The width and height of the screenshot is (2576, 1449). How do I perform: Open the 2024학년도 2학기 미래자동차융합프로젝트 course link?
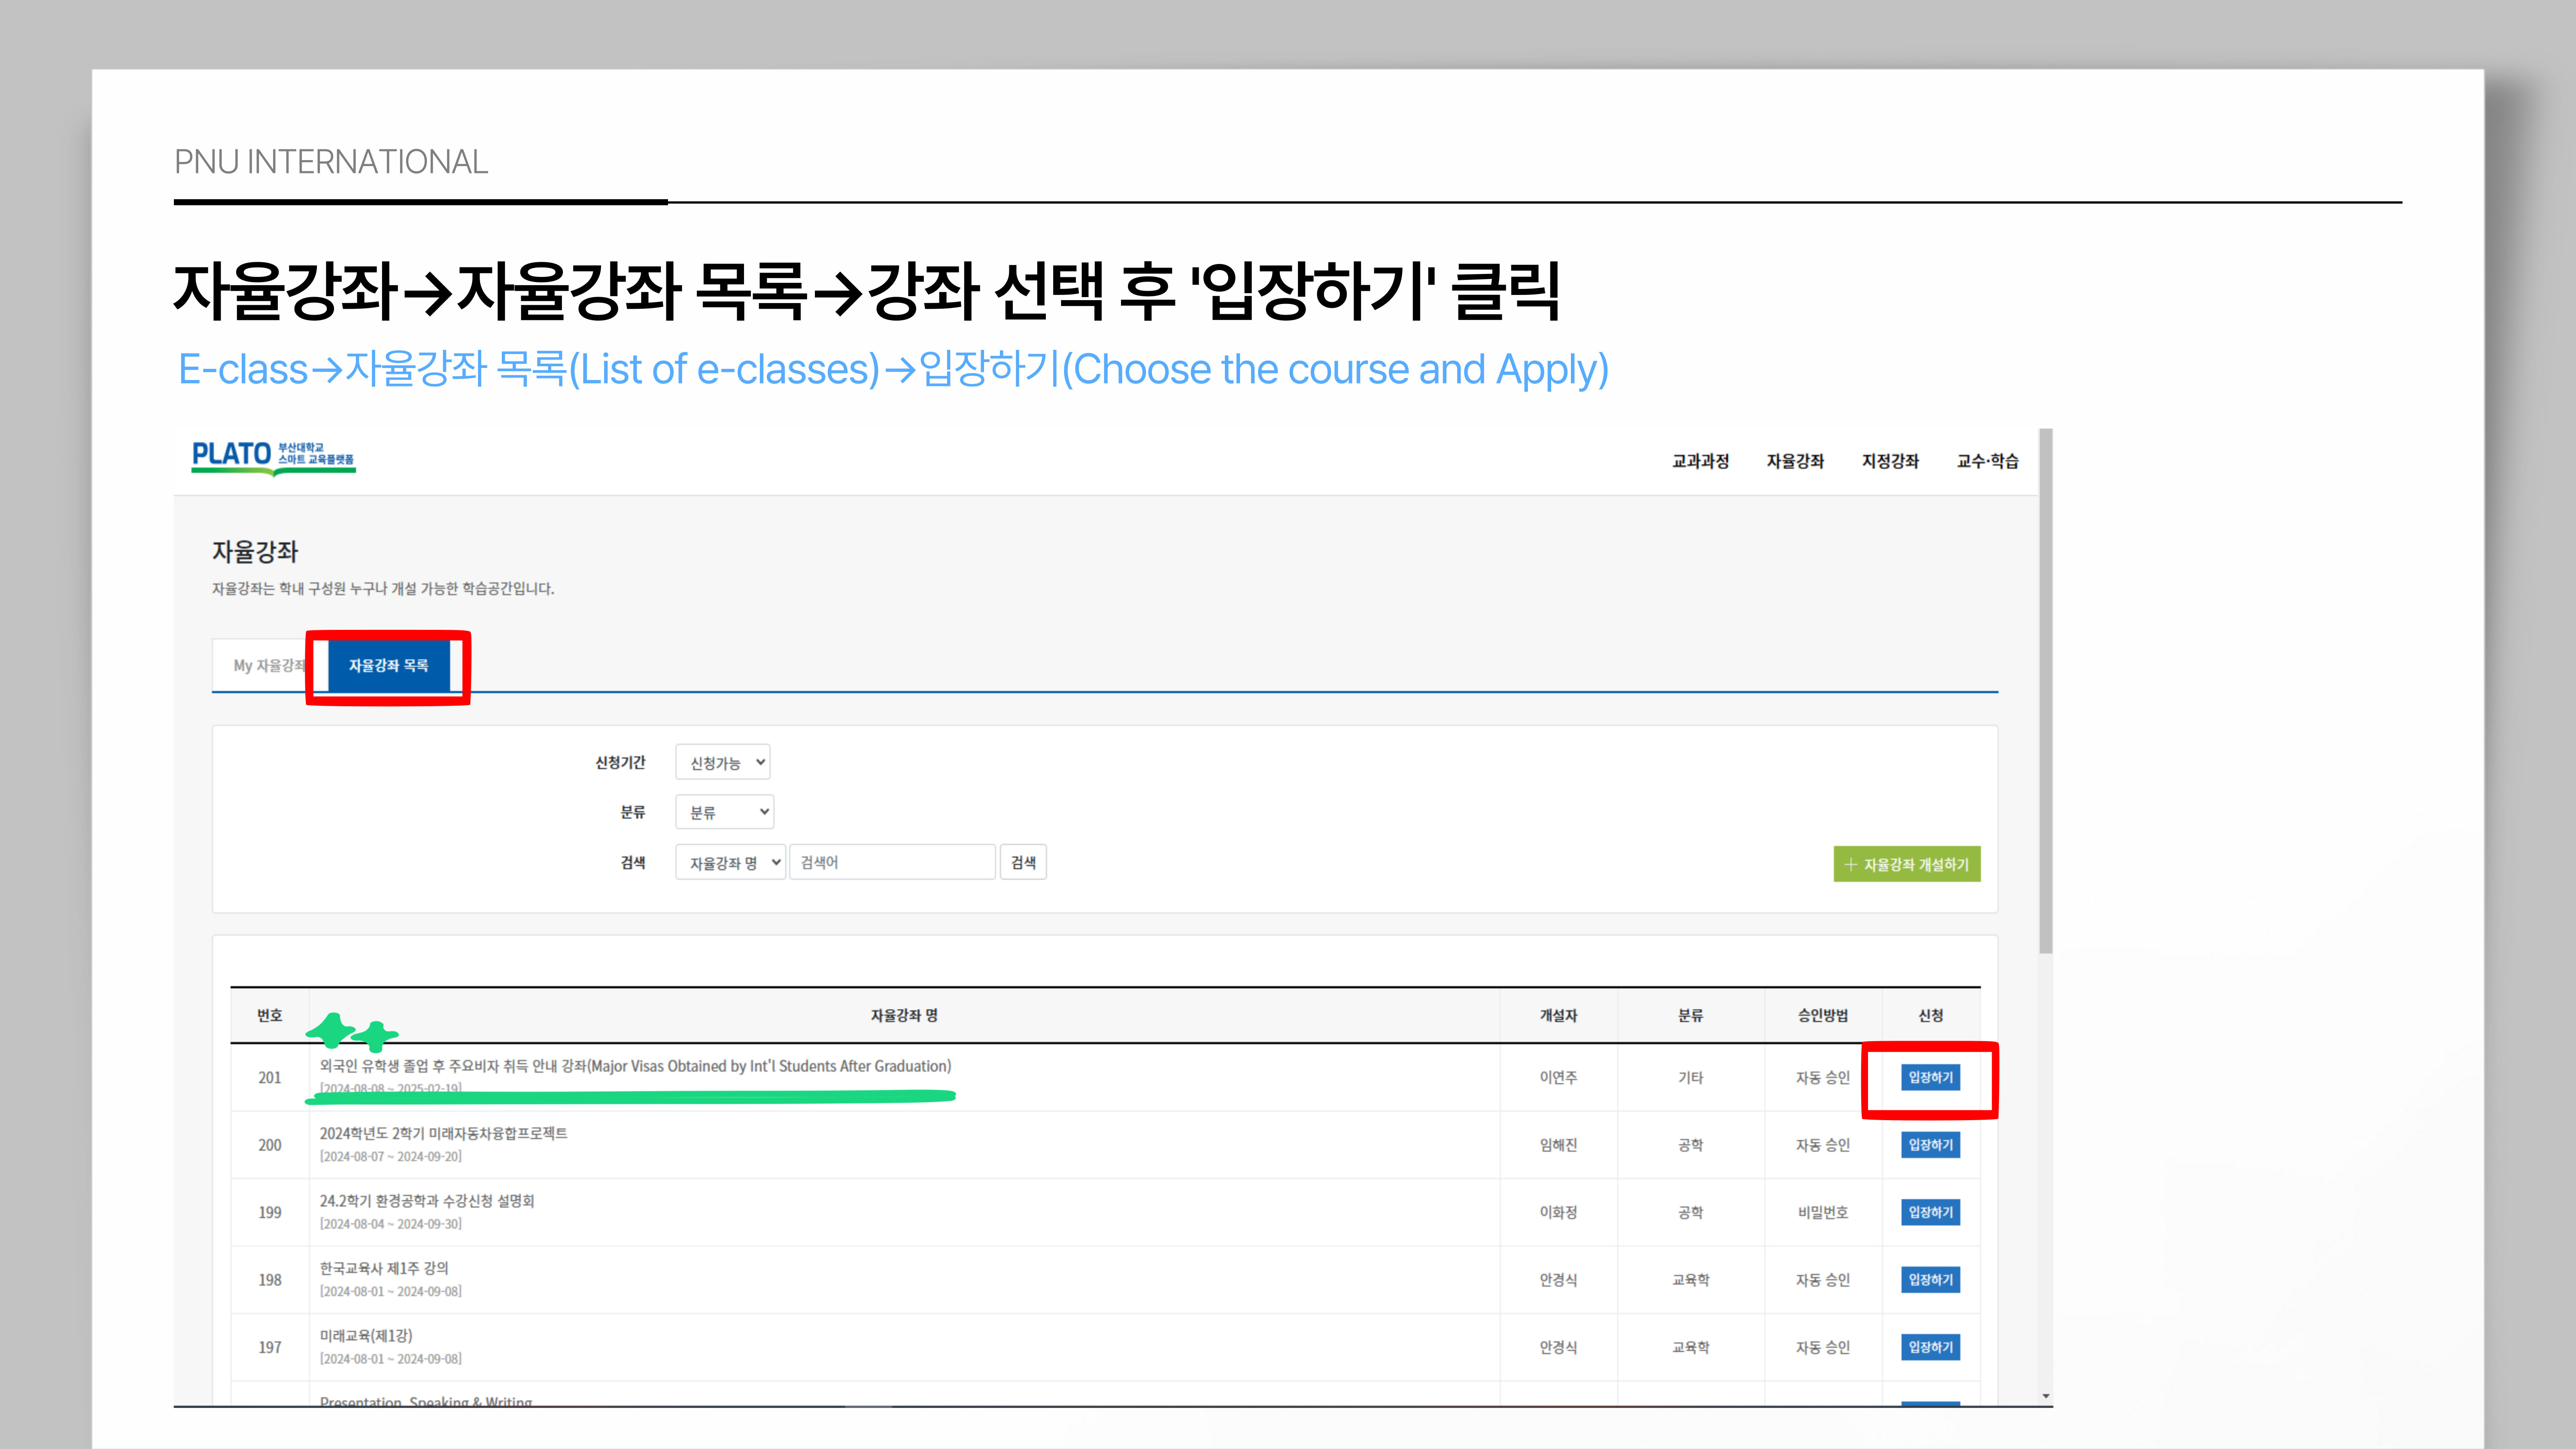coord(443,1134)
